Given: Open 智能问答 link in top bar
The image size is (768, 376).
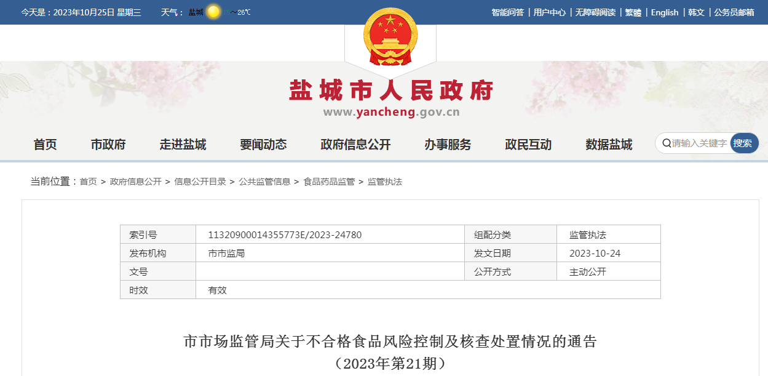Looking at the screenshot, I should (507, 12).
